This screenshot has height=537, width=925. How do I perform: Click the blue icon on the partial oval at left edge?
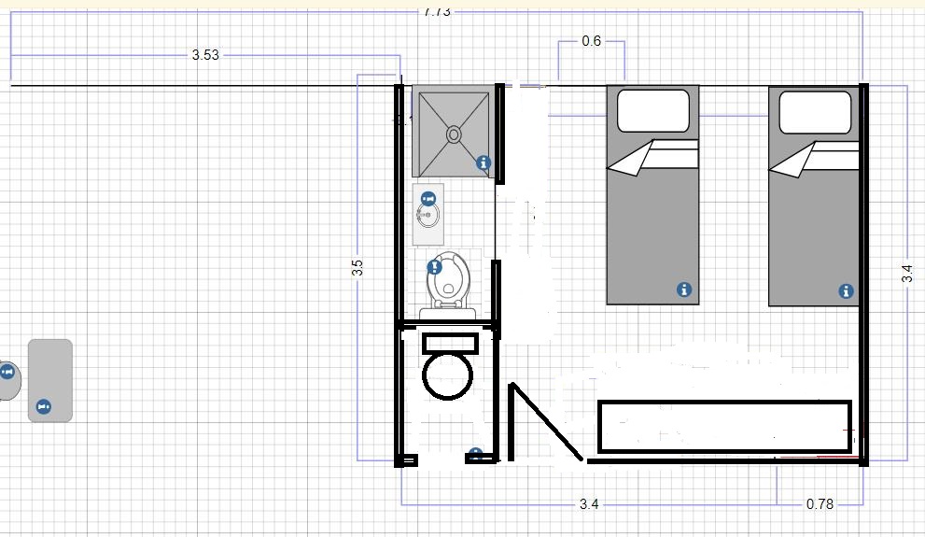(7, 372)
